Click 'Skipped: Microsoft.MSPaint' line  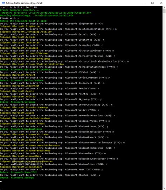click(18, 75)
